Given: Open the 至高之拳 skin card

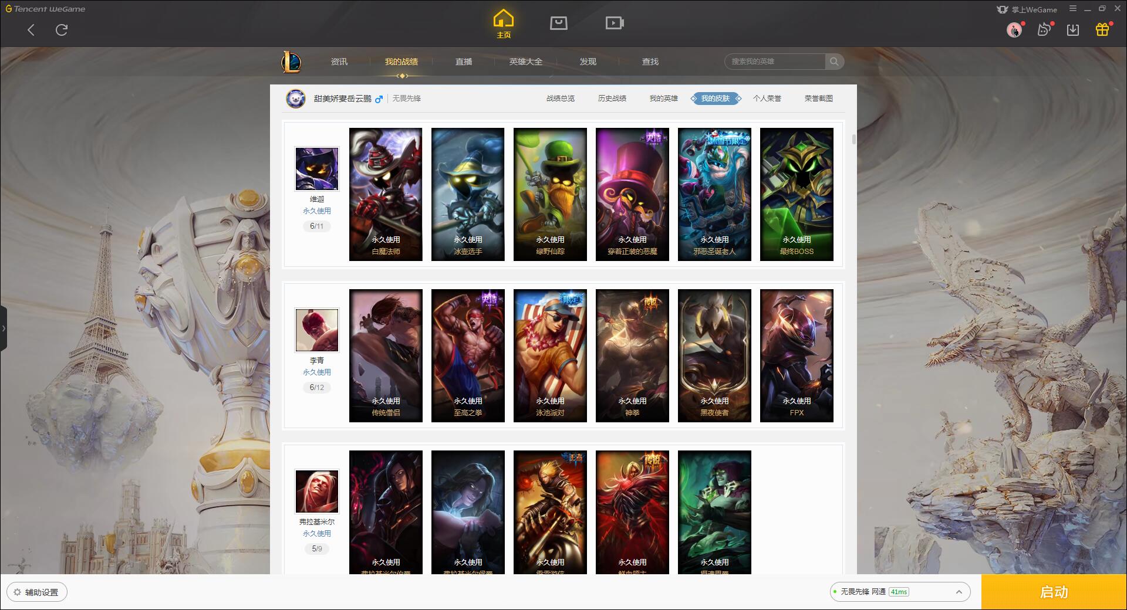Looking at the screenshot, I should coord(468,355).
